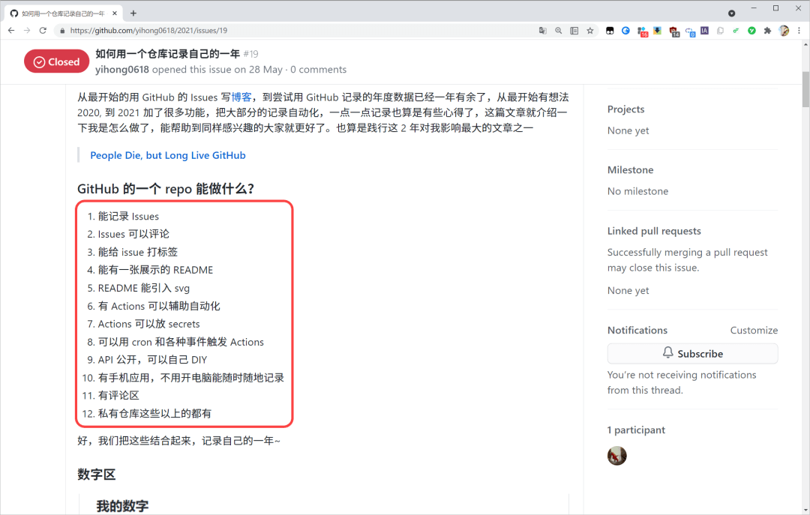Click the '数字区' section heading
Image resolution: width=810 pixels, height=515 pixels.
[x=97, y=475]
